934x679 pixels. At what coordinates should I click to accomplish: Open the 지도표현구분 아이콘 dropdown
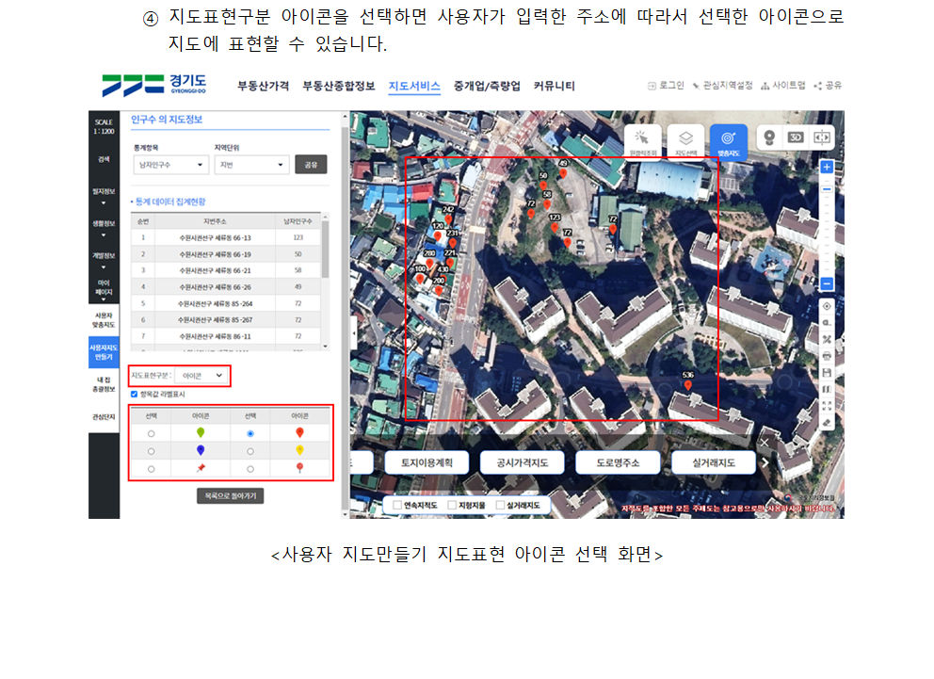click(x=201, y=376)
